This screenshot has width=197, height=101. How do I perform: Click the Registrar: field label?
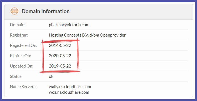pyautogui.click(x=19, y=35)
